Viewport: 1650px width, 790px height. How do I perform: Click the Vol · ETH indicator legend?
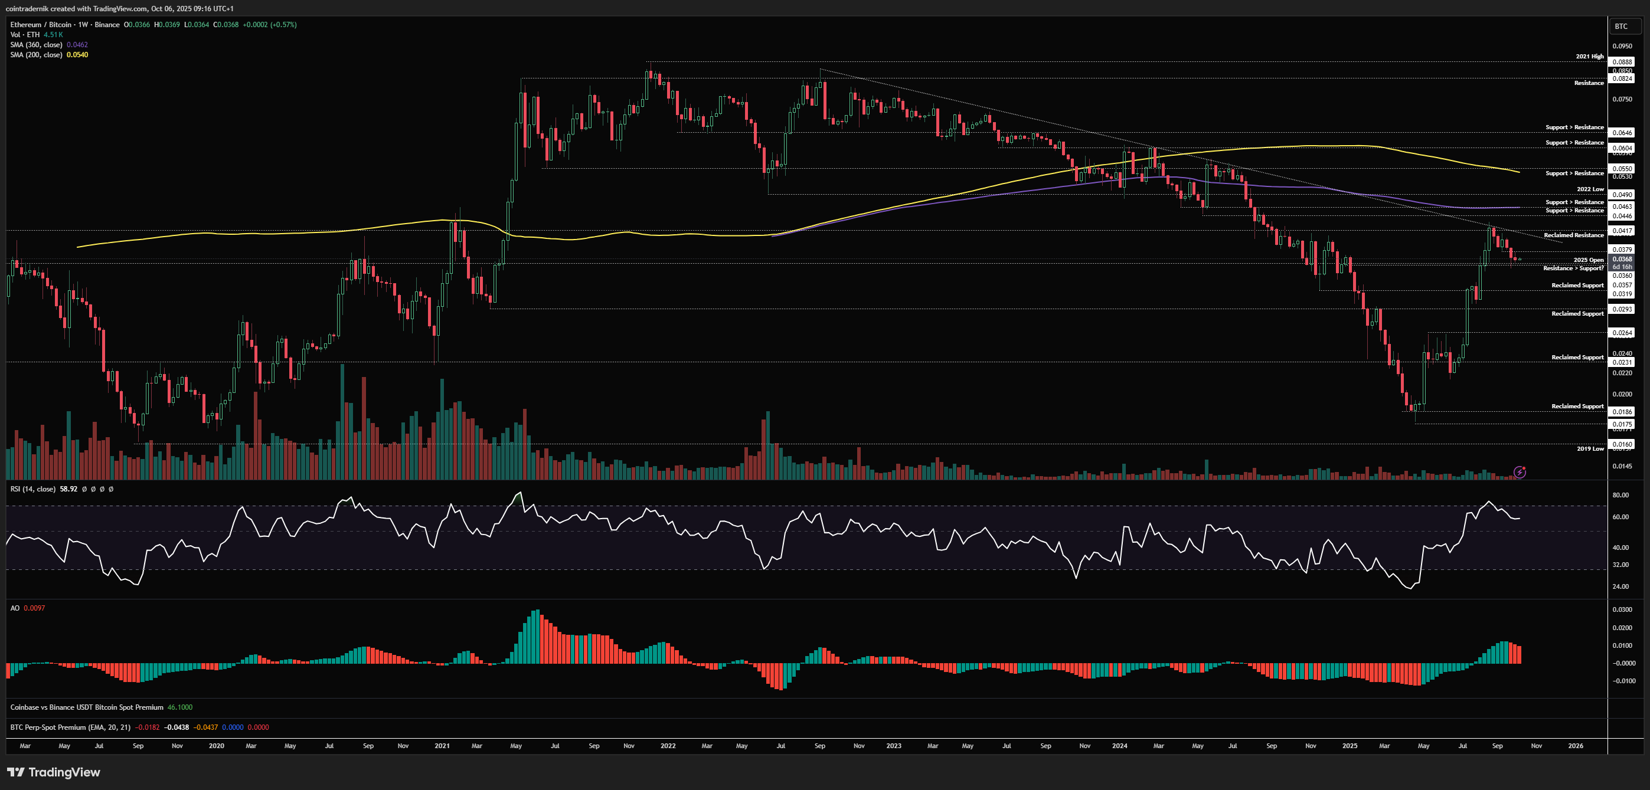pyautogui.click(x=24, y=35)
